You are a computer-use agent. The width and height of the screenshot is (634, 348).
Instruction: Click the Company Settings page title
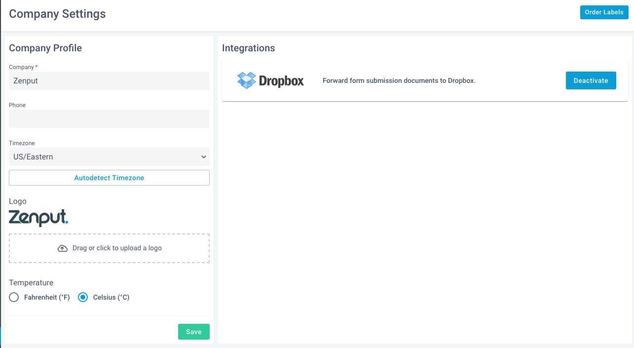(57, 14)
